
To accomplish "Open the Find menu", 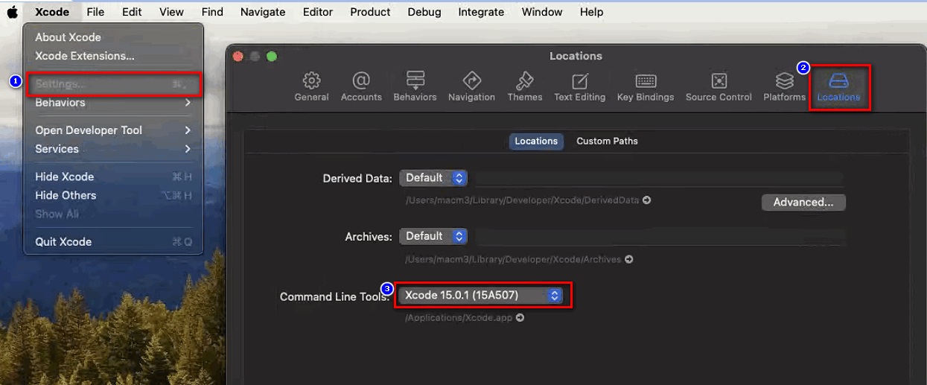I will pyautogui.click(x=212, y=12).
